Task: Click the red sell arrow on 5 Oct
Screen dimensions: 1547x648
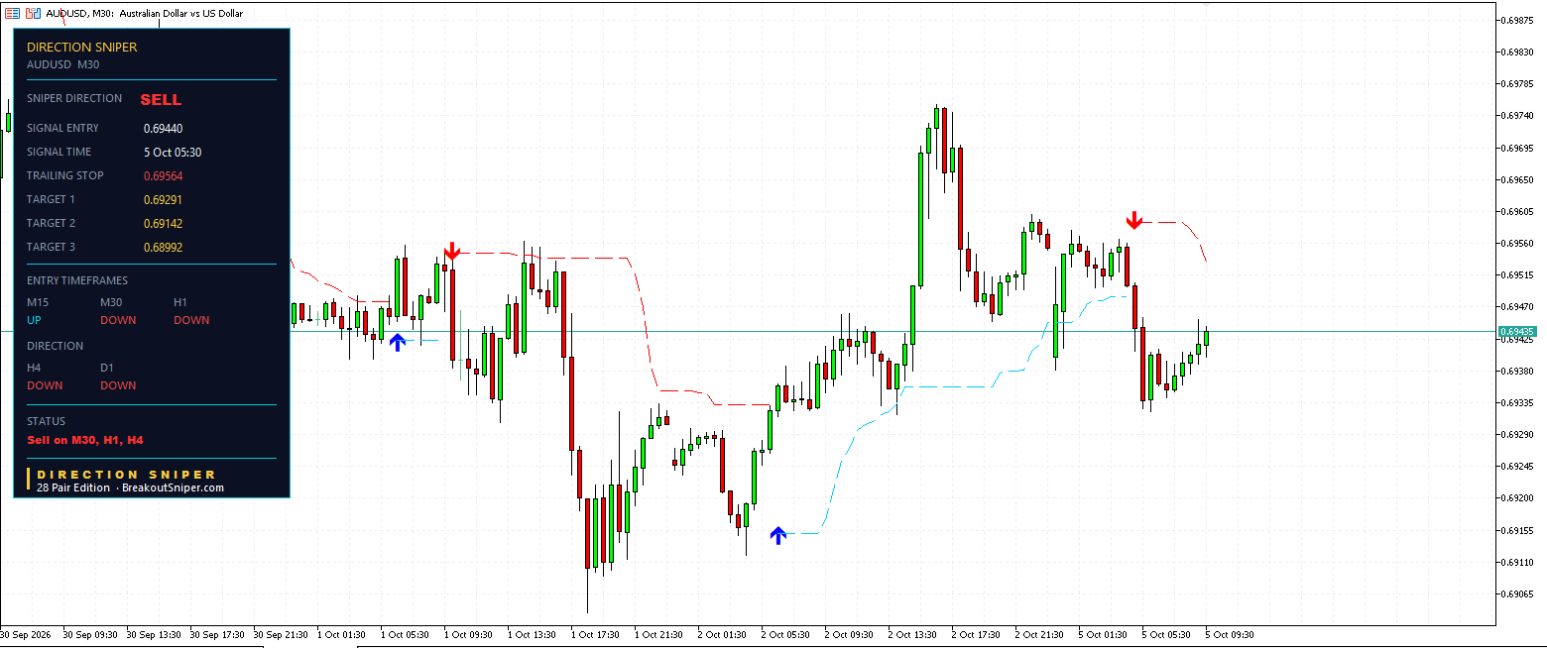Action: (x=1134, y=220)
